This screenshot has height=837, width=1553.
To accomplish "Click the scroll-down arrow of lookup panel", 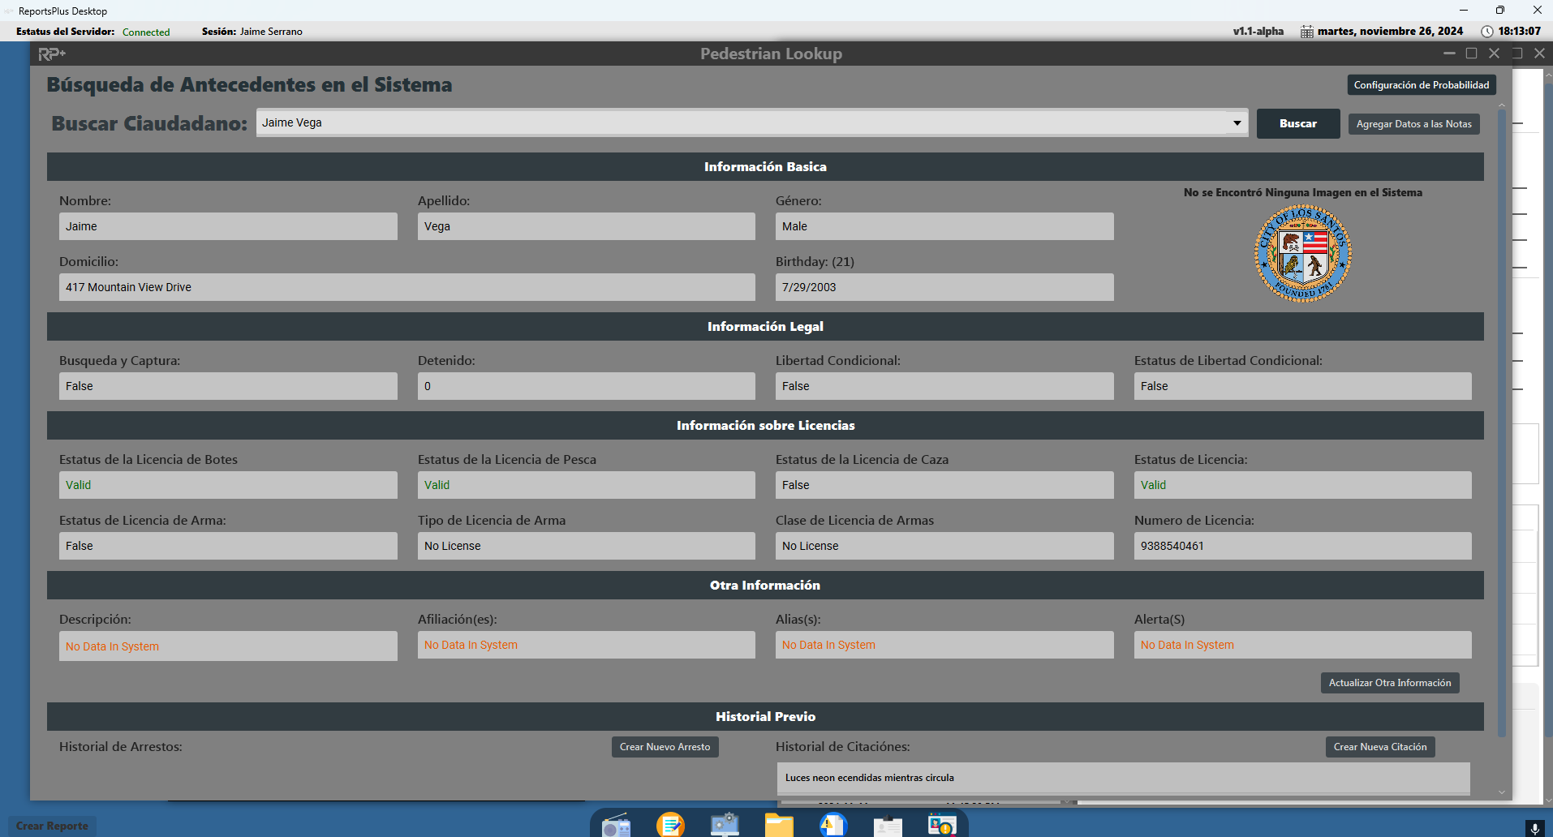I will [1501, 792].
